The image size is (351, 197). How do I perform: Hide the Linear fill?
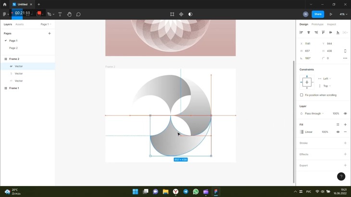coord(338,132)
